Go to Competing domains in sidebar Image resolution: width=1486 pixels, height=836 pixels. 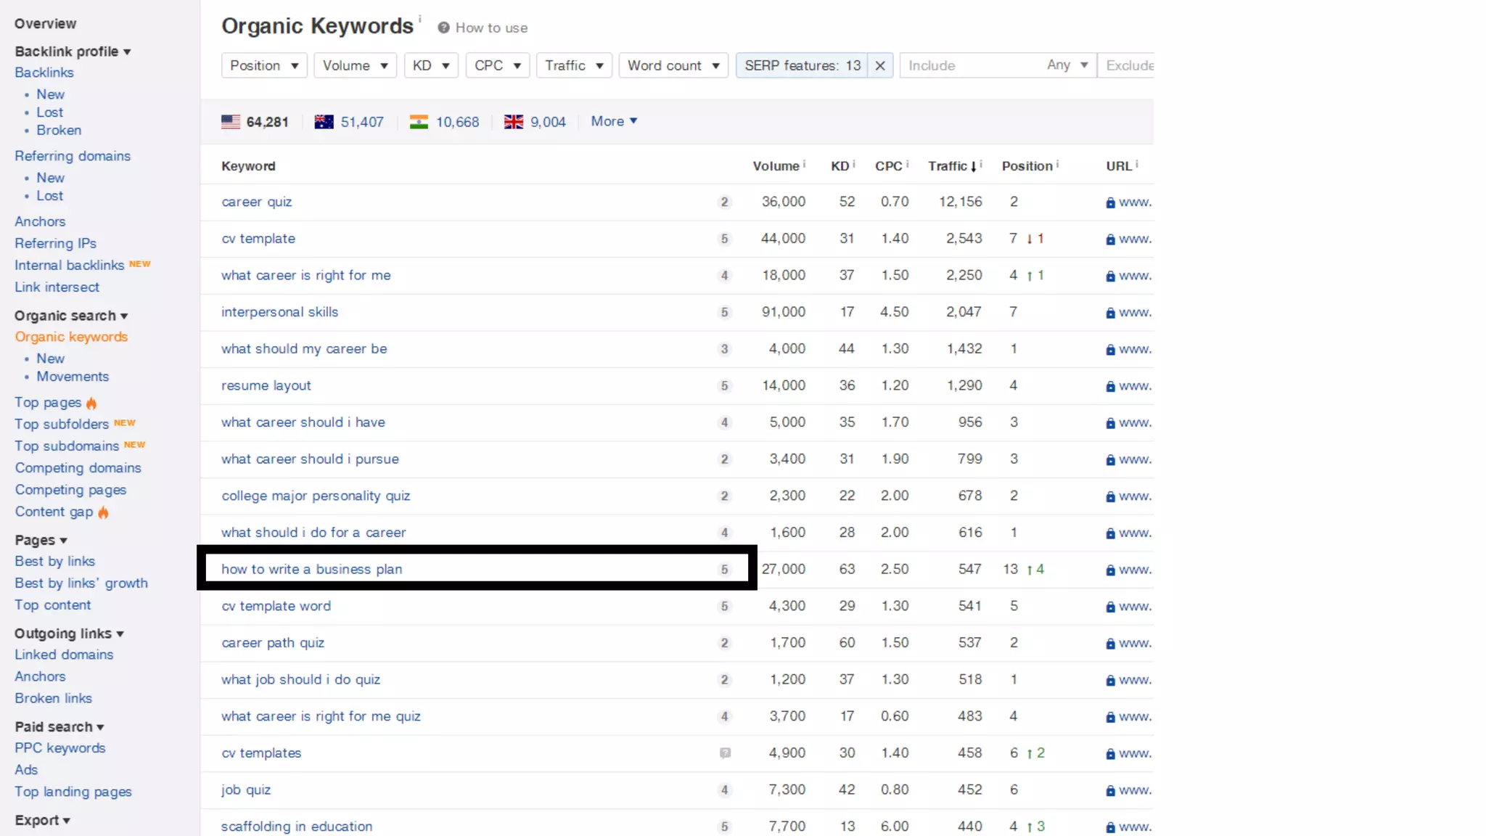pyautogui.click(x=78, y=468)
